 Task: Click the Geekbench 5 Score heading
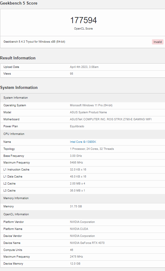(x=19, y=3)
